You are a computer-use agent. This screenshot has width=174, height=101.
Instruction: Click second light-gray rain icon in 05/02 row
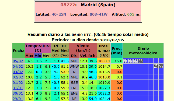[130, 61]
